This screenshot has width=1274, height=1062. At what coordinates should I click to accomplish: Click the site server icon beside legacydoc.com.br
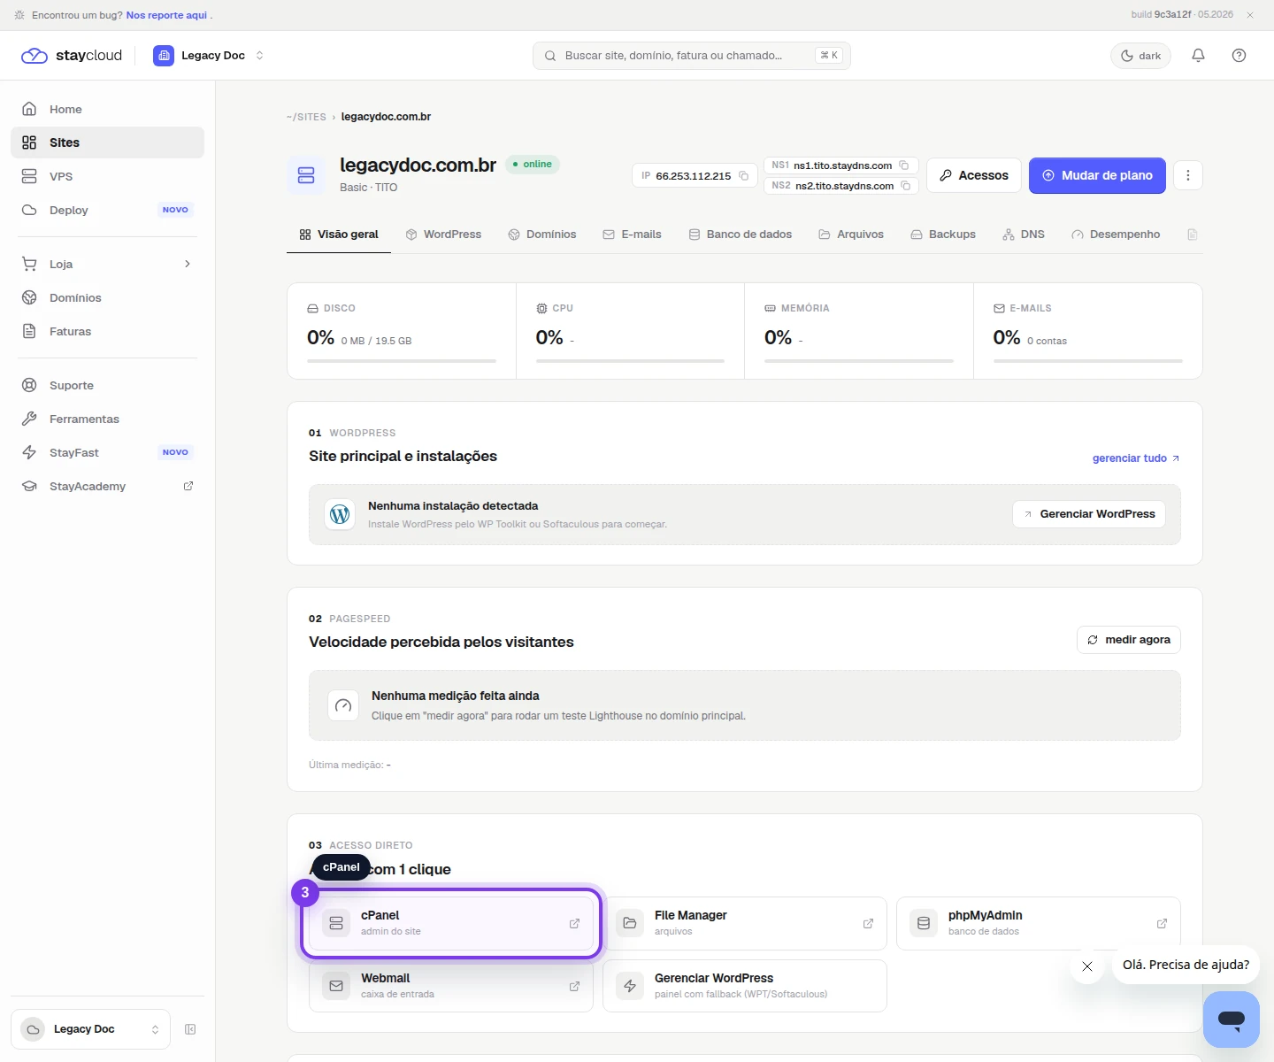[x=306, y=175]
